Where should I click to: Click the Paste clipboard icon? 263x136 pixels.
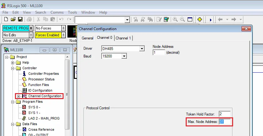[x=53, y=19]
